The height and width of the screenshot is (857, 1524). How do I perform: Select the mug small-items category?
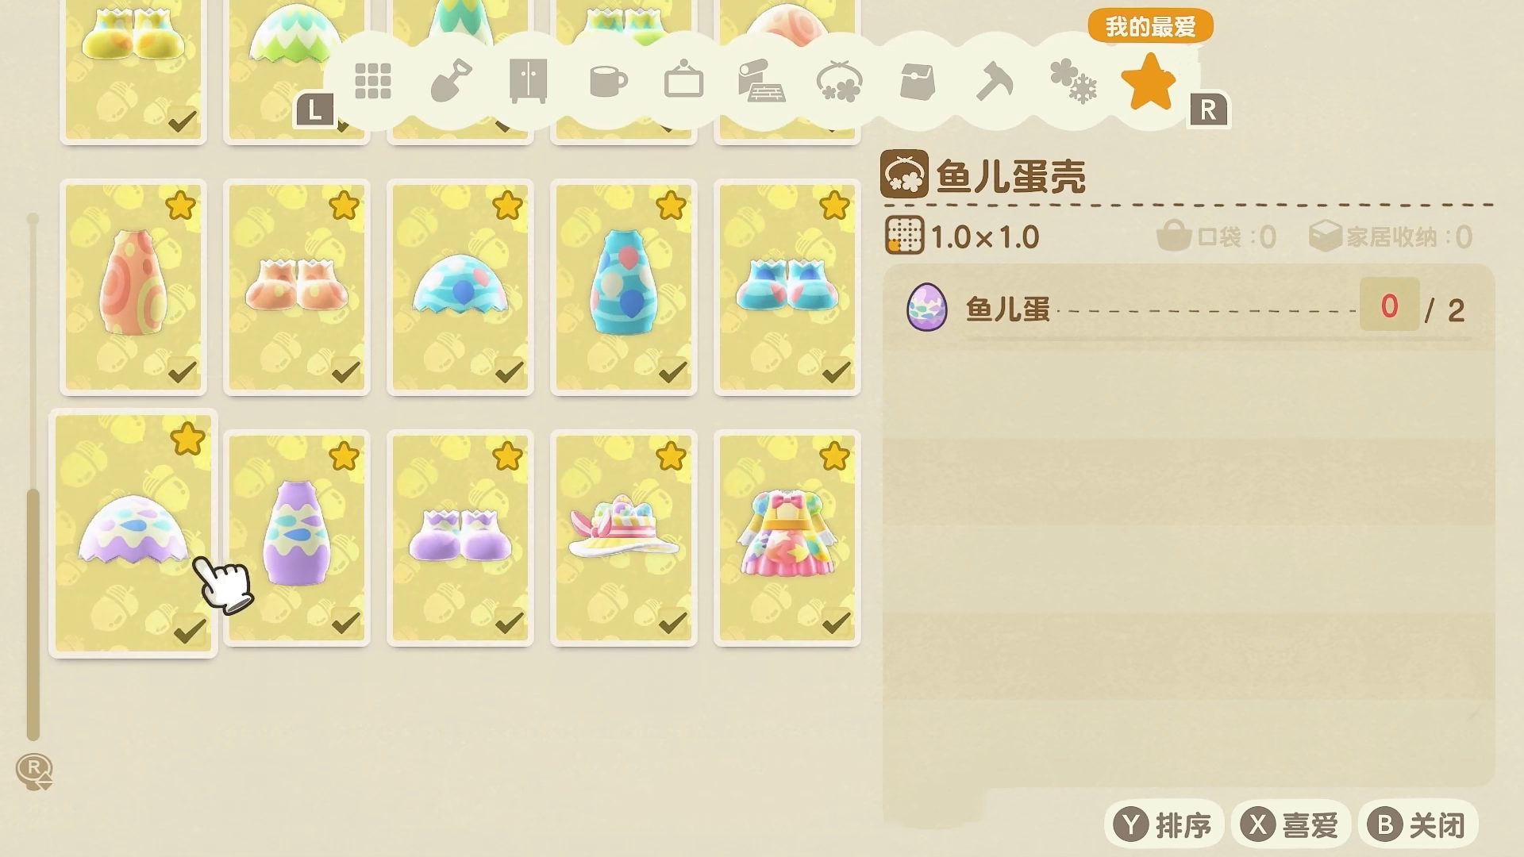pos(608,81)
